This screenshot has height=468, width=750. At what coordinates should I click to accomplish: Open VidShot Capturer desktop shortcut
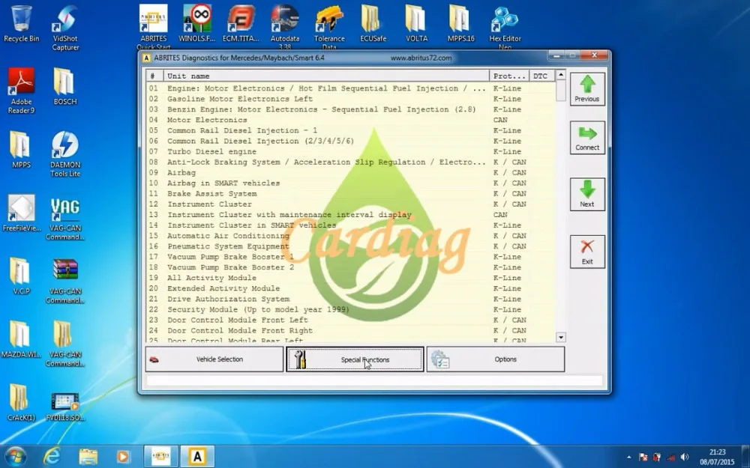coord(65,28)
